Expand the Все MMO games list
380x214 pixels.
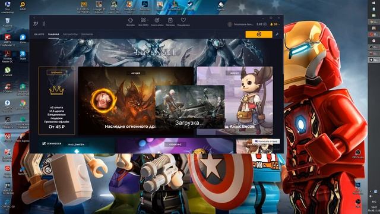[144, 21]
